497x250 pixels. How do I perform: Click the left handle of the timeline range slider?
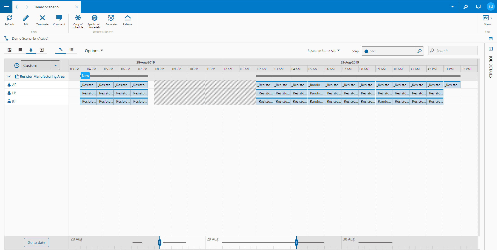(160, 243)
